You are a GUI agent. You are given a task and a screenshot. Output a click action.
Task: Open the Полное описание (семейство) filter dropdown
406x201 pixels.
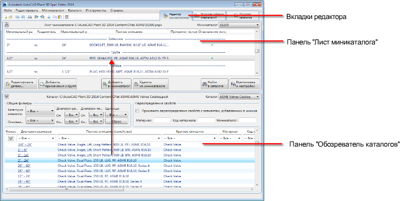coord(109,138)
